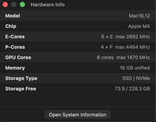Screen dimensions: 156x122
Task: Select the Chip label
Action: point(11,26)
